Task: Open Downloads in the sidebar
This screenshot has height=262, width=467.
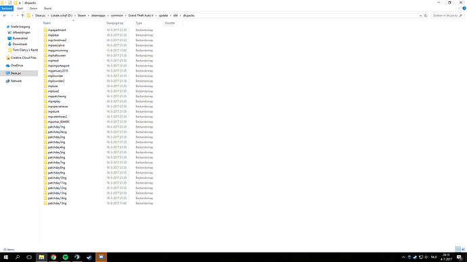Action: [x=20, y=44]
